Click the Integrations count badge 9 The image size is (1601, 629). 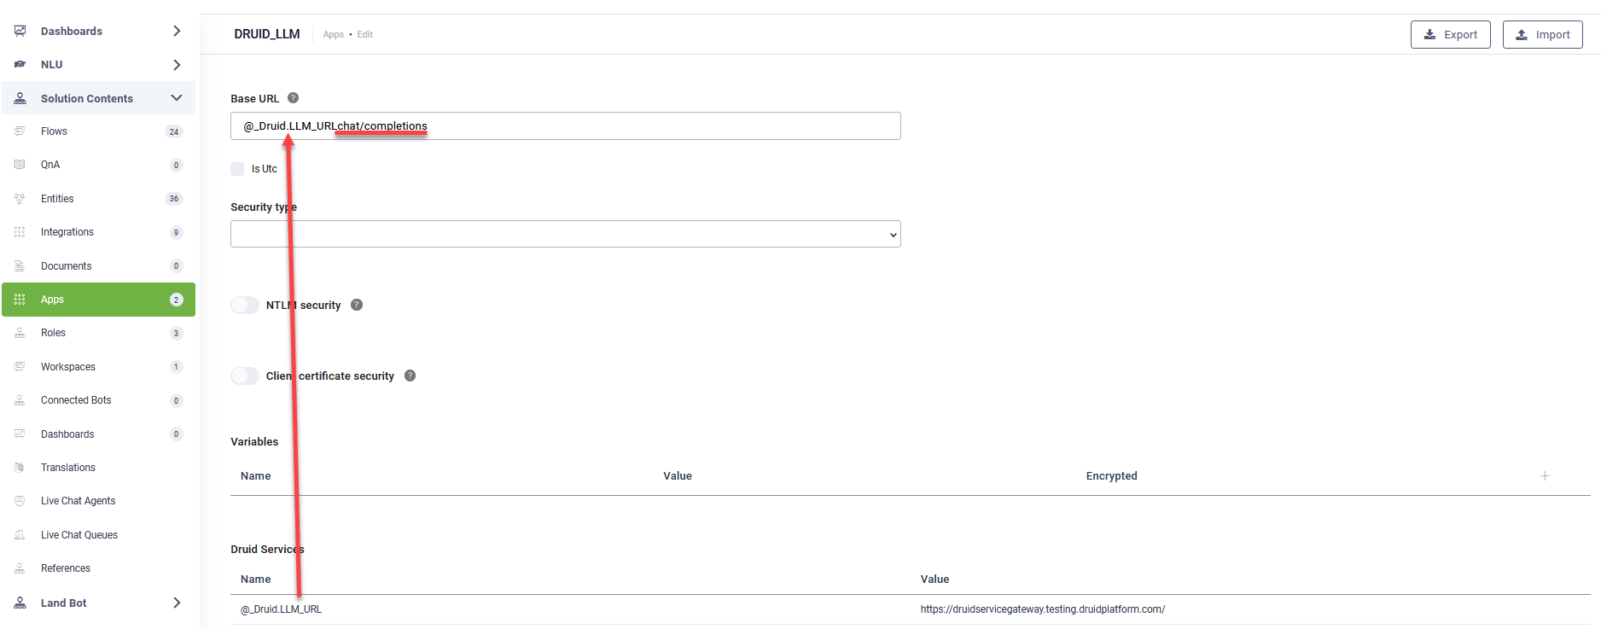pos(177,232)
